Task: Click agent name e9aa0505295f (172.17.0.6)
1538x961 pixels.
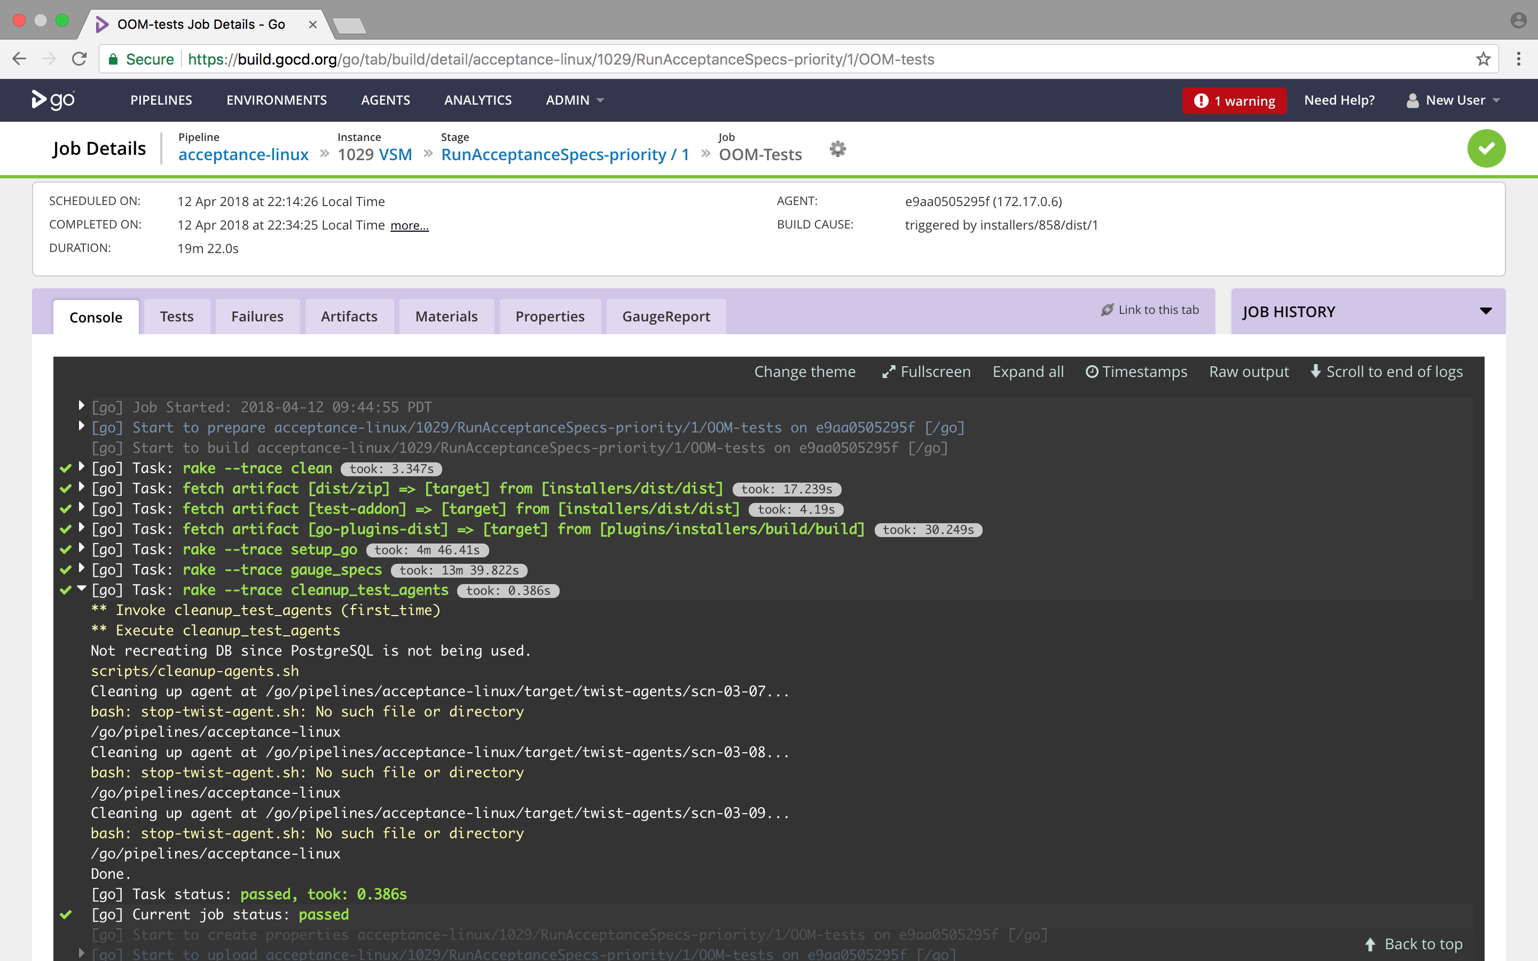Action: (983, 201)
